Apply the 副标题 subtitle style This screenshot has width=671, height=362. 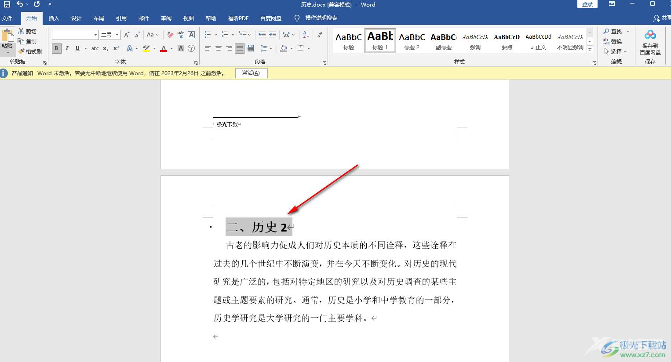point(444,41)
